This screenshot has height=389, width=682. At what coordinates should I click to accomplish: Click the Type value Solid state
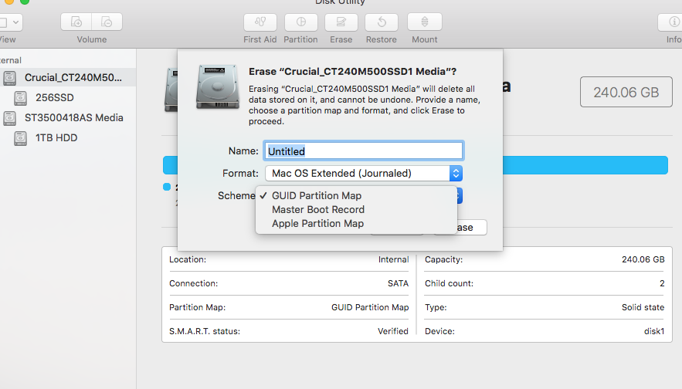coord(643,307)
